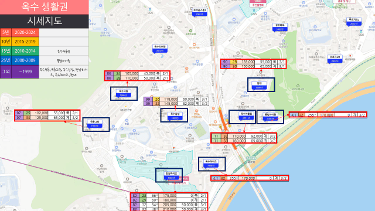
Task: Open the 한남하이츠 map marker
Action: click(x=171, y=176)
